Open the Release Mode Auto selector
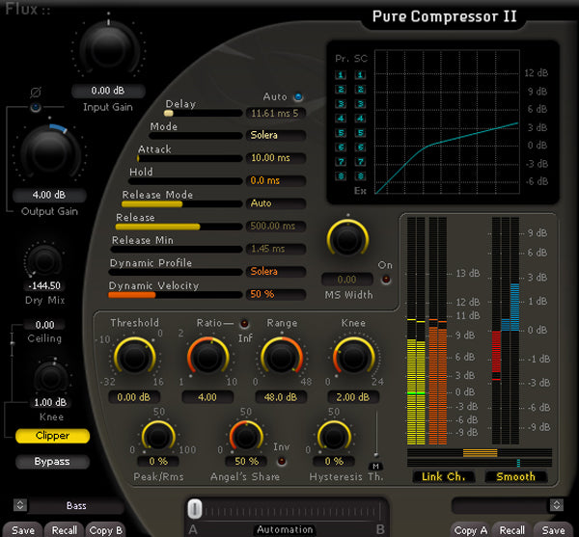Image resolution: width=579 pixels, height=537 pixels. 274,203
